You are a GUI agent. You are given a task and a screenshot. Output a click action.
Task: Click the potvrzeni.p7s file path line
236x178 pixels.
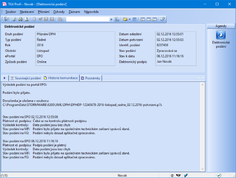[x=82, y=105]
